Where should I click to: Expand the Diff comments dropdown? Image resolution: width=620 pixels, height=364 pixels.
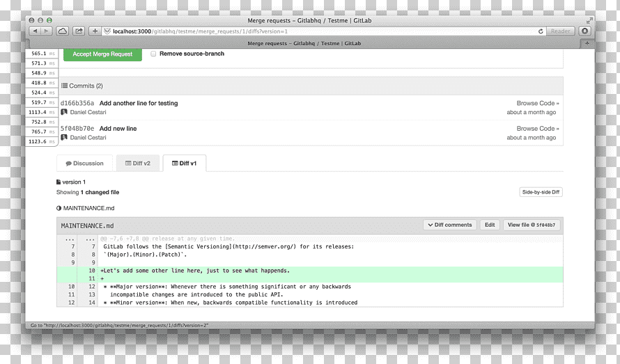click(449, 225)
